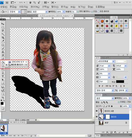This screenshot has height=138, width=132.
Task: Hide the 레이어 사본 layer eye
Action: 97,111
